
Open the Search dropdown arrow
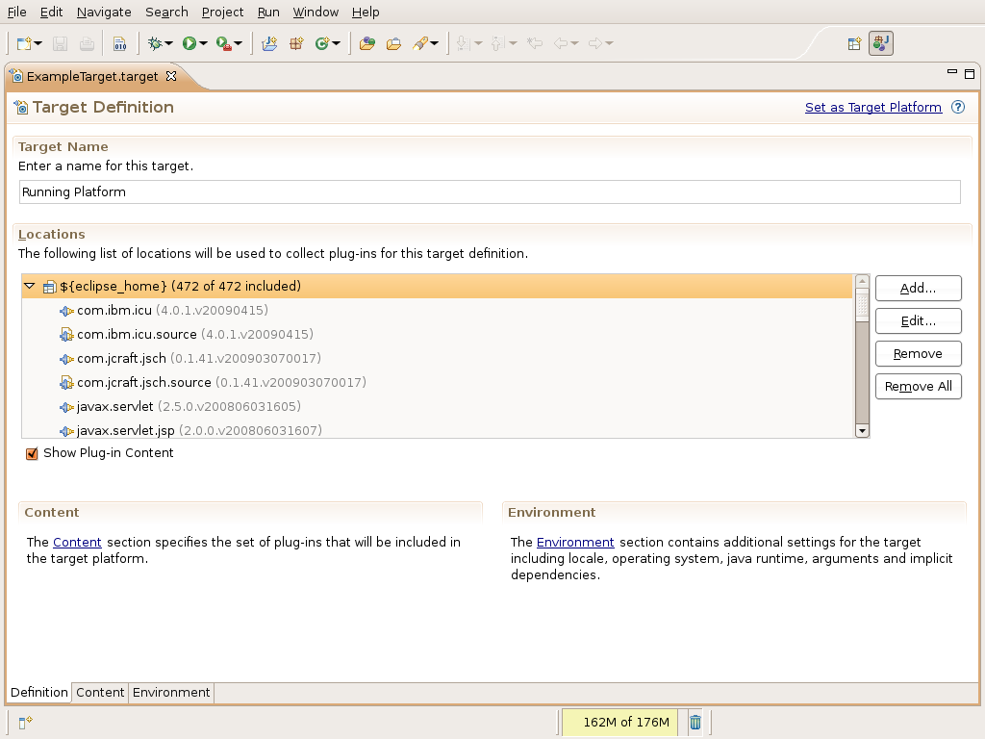click(x=434, y=43)
